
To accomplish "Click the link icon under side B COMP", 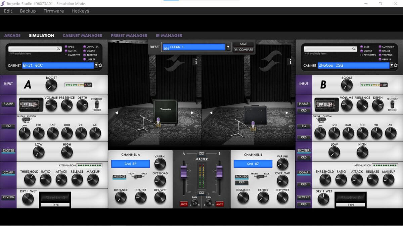I will 304,184.
